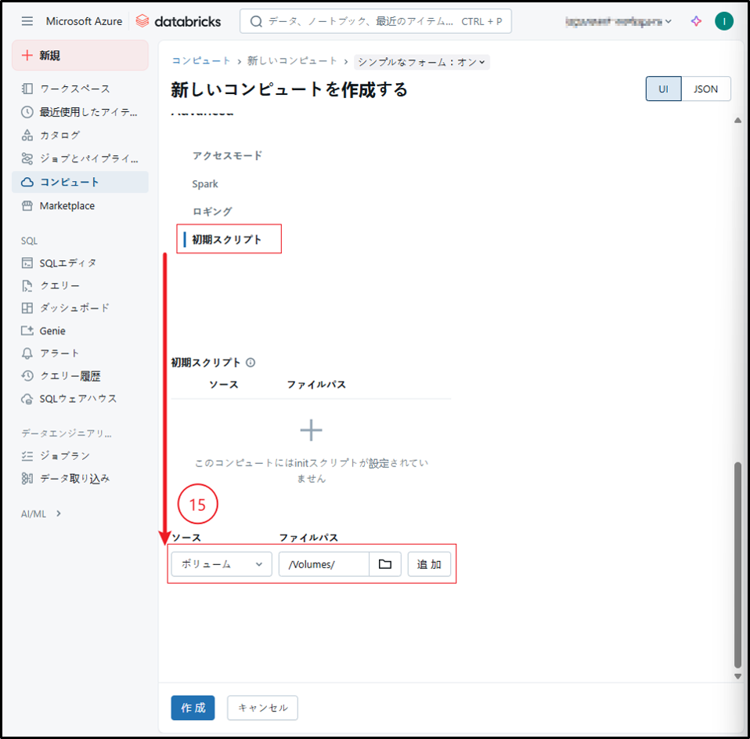750x739 pixels.
Task: Open Marketplace from the sidebar
Action: [x=67, y=205]
